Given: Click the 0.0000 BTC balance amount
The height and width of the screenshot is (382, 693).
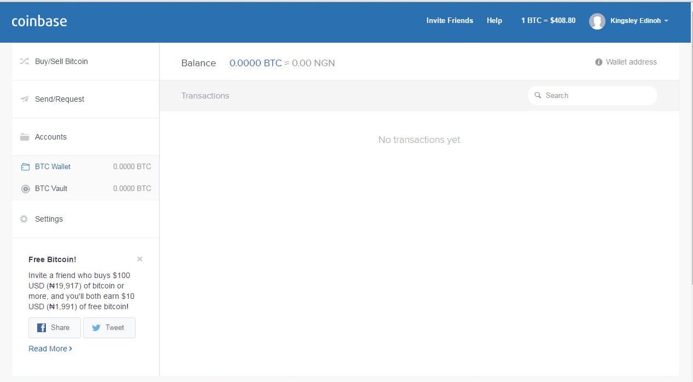Looking at the screenshot, I should [255, 63].
